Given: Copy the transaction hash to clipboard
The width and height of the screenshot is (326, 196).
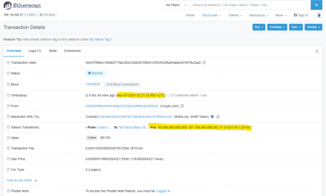Looking at the screenshot, I should coord(204,62).
